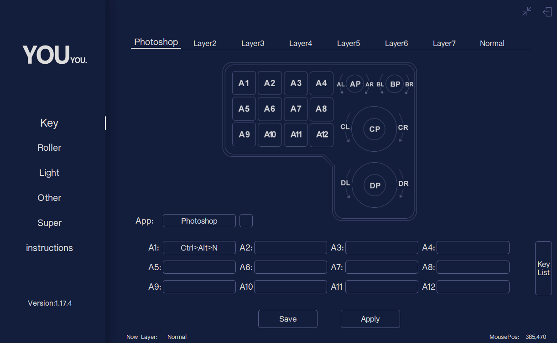The image size is (557, 343).
Task: Open the Key List panel
Action: (543, 268)
